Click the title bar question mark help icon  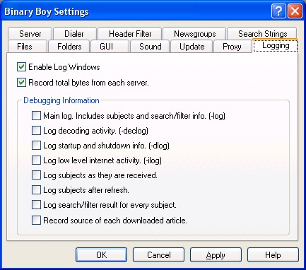pyautogui.click(x=278, y=11)
